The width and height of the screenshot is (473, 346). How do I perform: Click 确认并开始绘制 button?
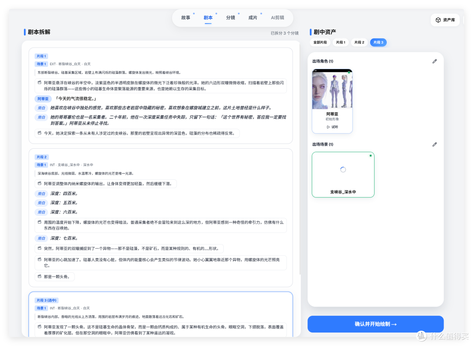[375, 324]
